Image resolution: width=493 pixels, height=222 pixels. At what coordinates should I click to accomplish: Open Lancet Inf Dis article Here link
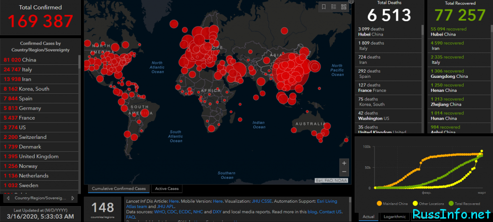(174, 201)
